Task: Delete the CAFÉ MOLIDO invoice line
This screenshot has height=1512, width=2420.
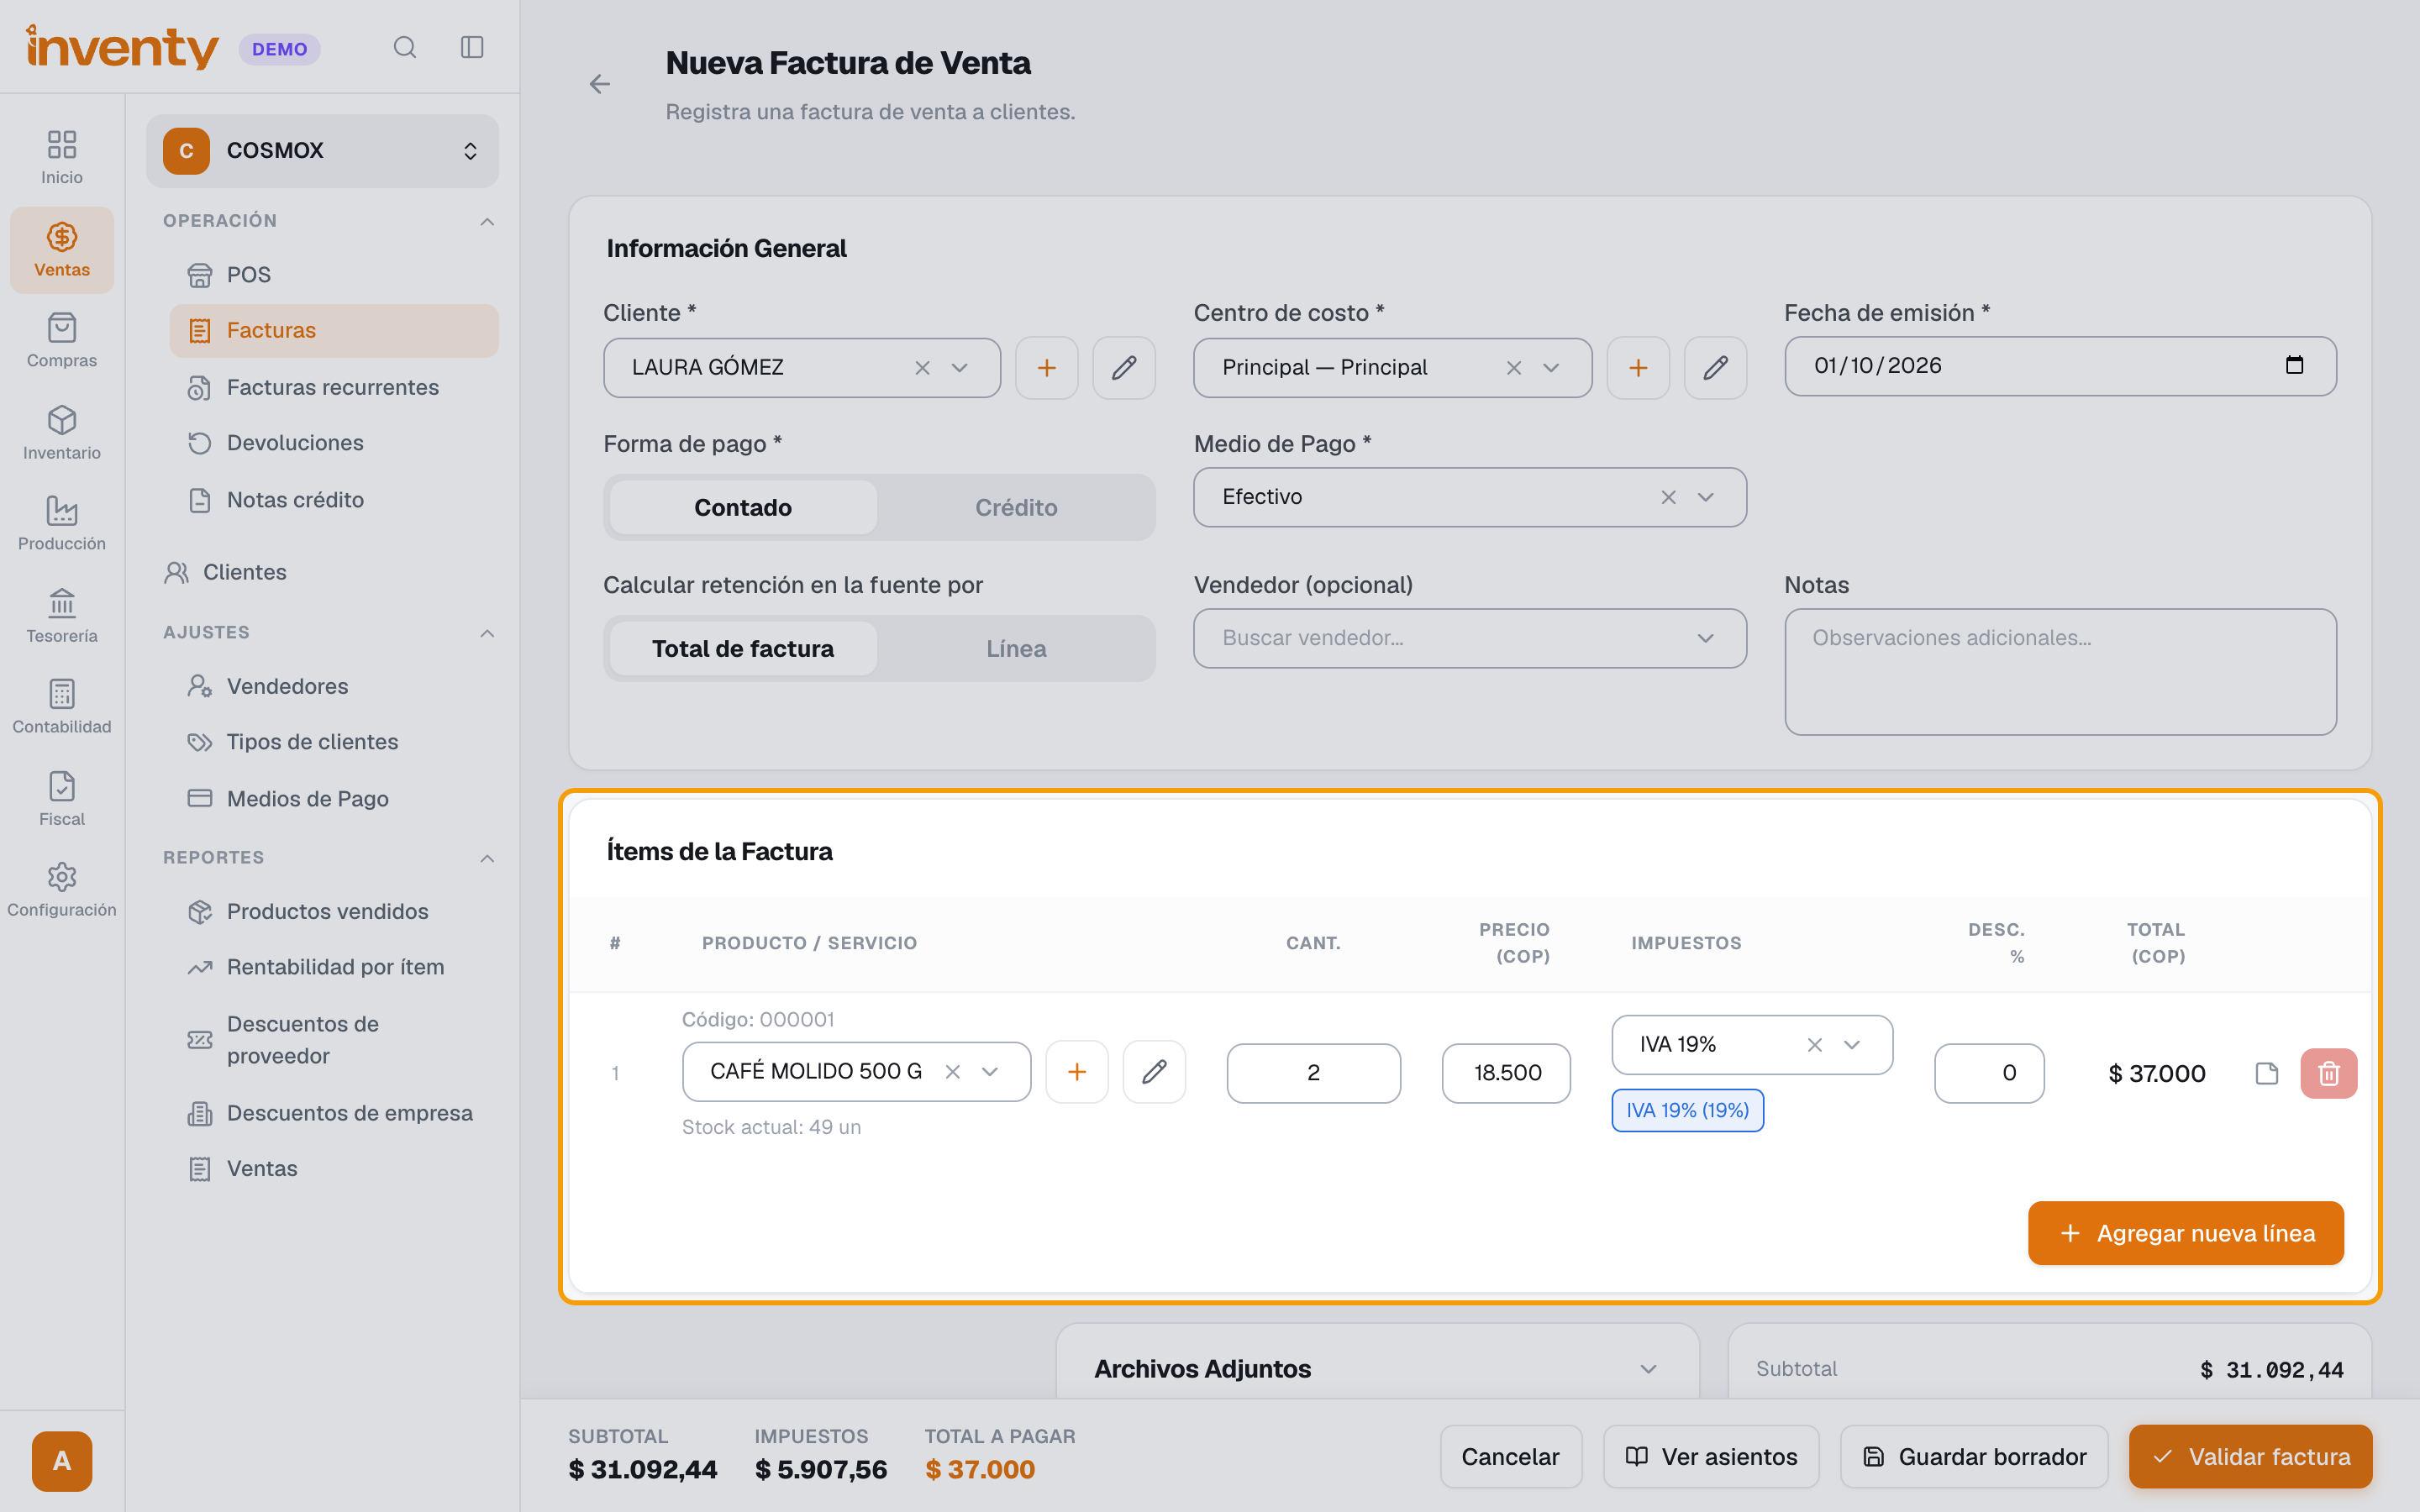Action: (x=2329, y=1073)
